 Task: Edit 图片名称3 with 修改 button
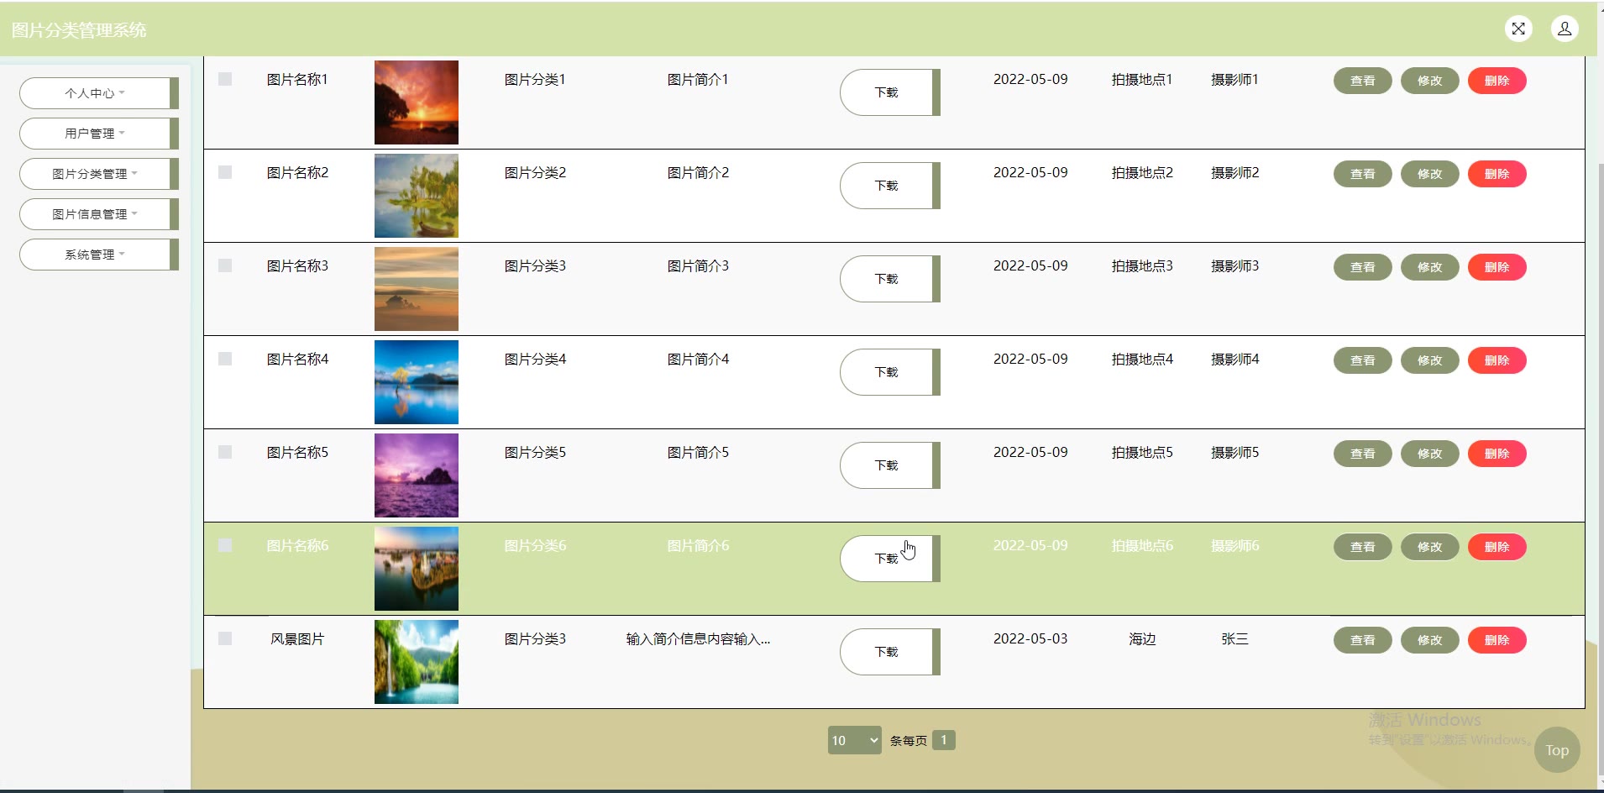coord(1430,267)
